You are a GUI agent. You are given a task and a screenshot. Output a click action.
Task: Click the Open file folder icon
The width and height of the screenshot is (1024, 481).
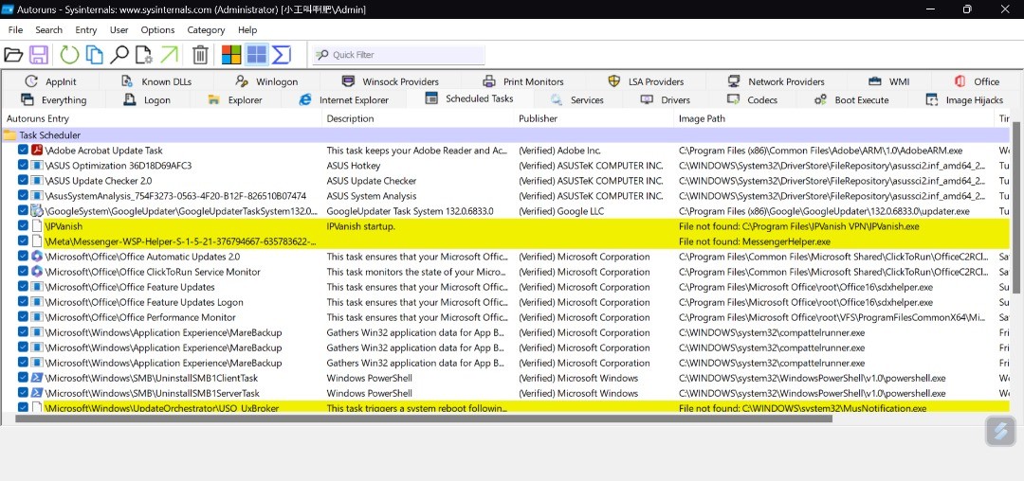(13, 55)
